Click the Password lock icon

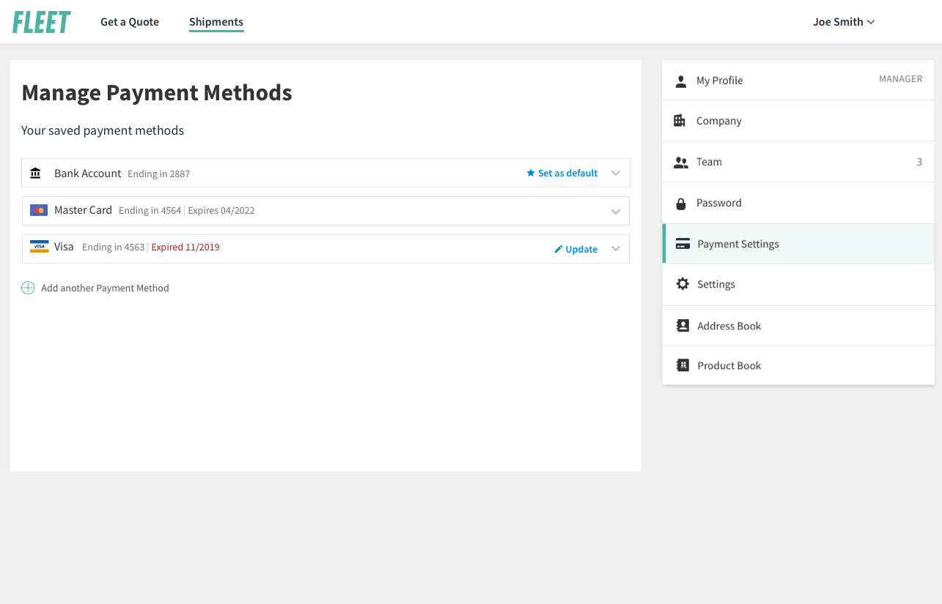coord(681,204)
